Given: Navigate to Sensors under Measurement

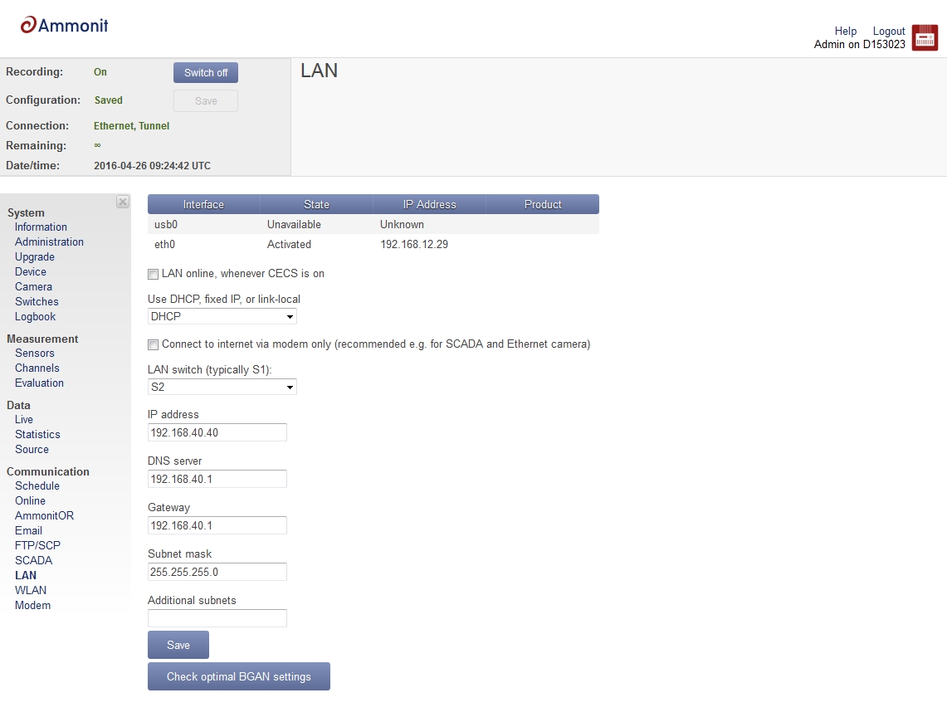Looking at the screenshot, I should tap(35, 353).
